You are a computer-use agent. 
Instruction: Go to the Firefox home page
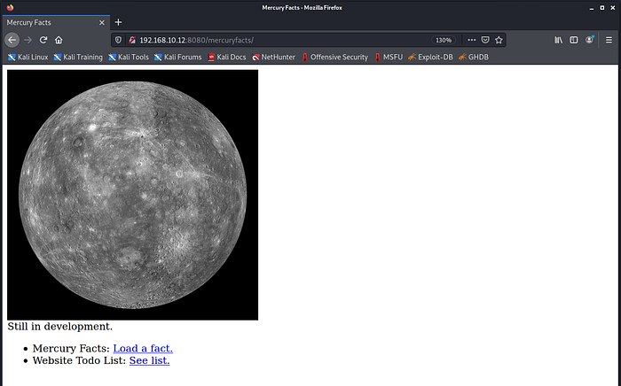59,40
